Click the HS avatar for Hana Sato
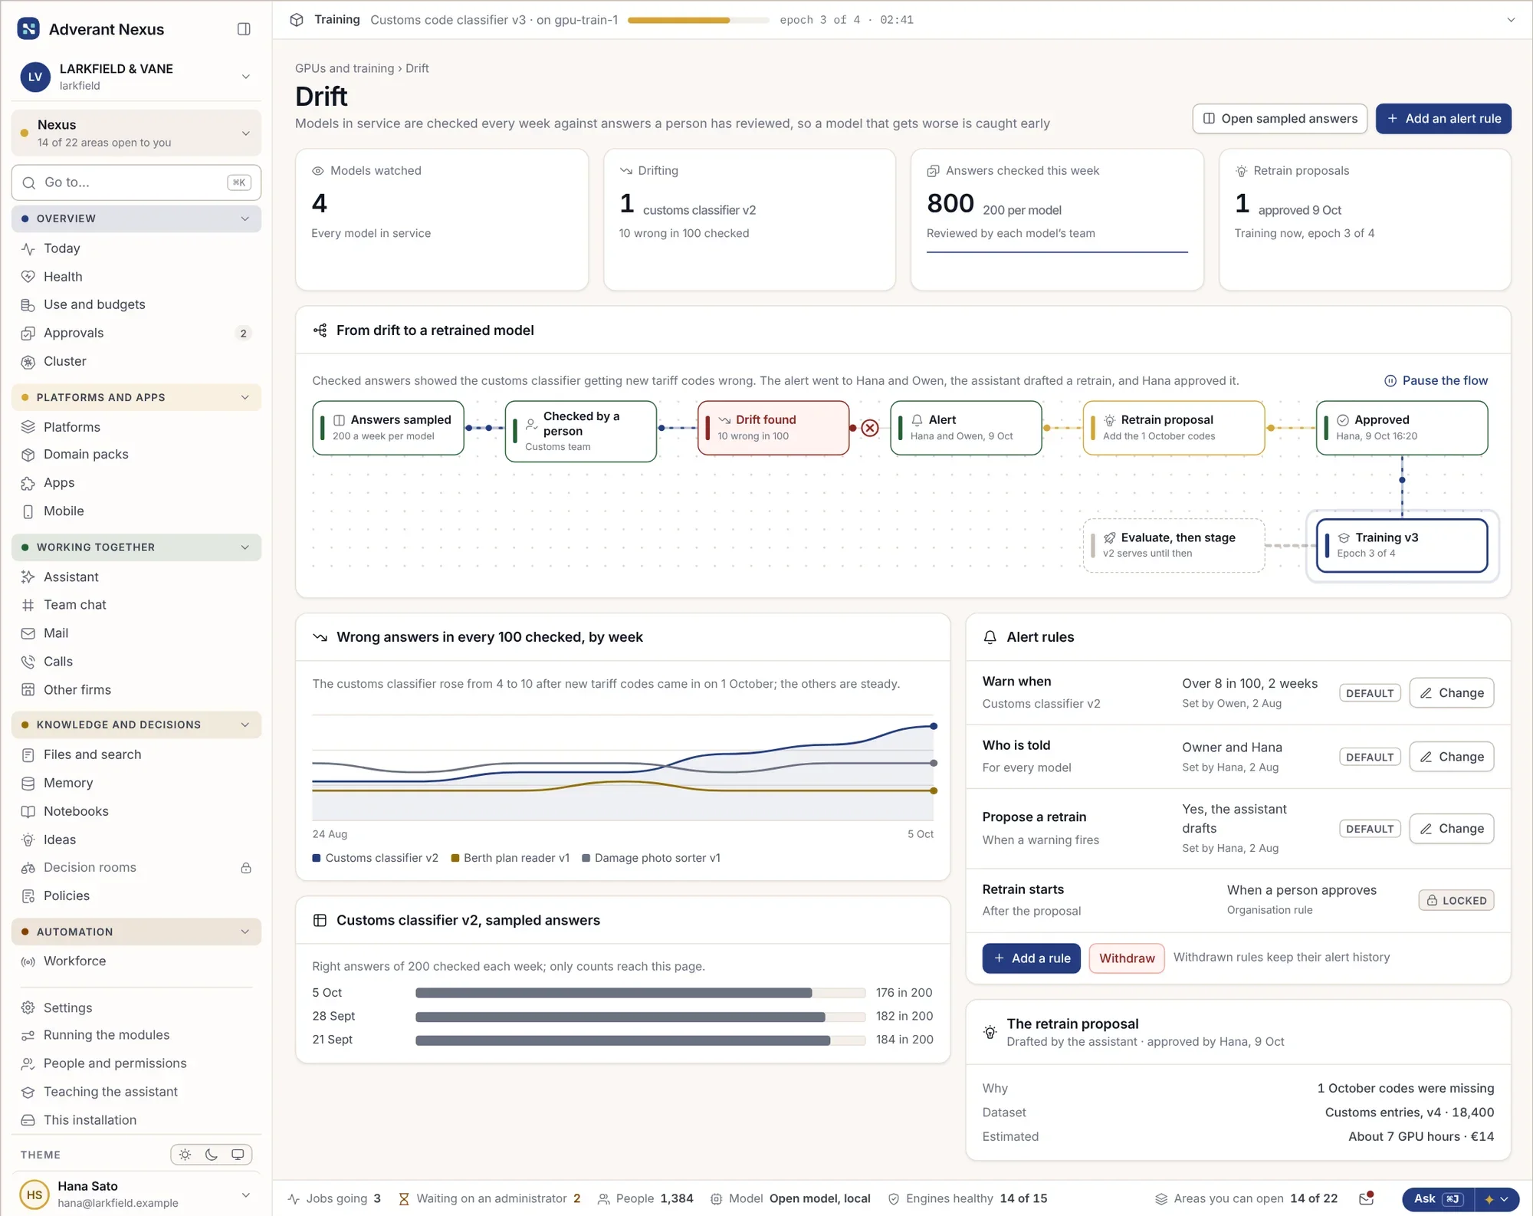The image size is (1533, 1216). click(34, 1195)
